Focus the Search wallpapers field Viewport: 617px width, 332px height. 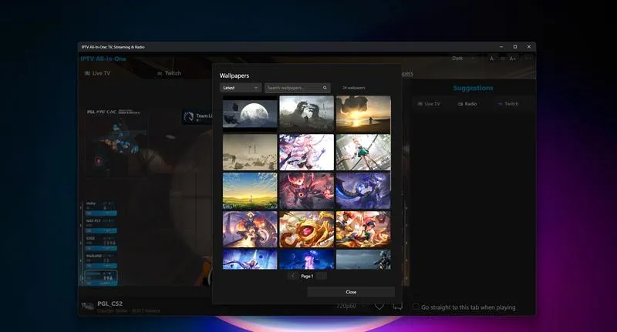click(x=297, y=88)
